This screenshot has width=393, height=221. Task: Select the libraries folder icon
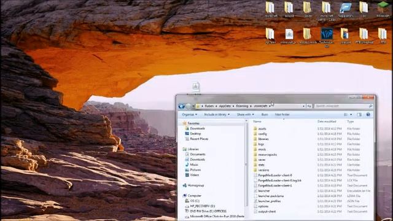tap(255, 139)
